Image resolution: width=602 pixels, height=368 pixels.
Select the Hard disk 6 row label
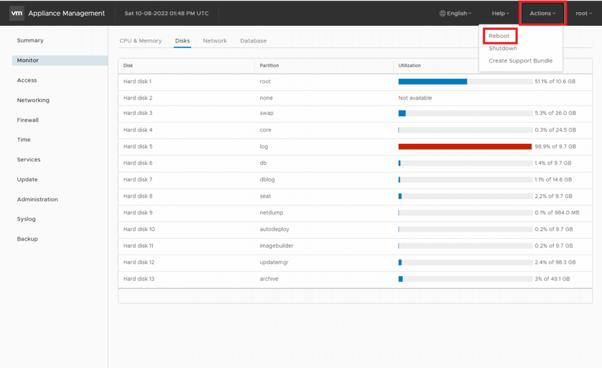pos(138,163)
